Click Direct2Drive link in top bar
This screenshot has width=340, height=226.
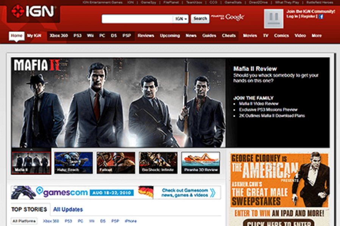pos(258,2)
